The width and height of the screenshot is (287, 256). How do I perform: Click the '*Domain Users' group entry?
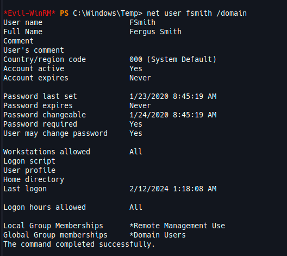pos(158,235)
